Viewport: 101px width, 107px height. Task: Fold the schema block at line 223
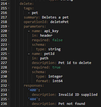[x=9, y=45]
